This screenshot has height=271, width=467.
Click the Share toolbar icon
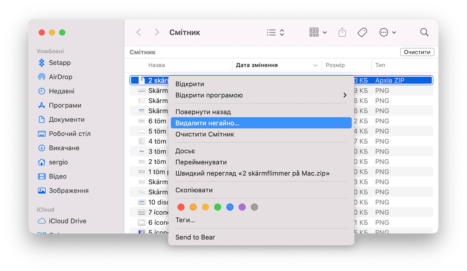(x=342, y=33)
